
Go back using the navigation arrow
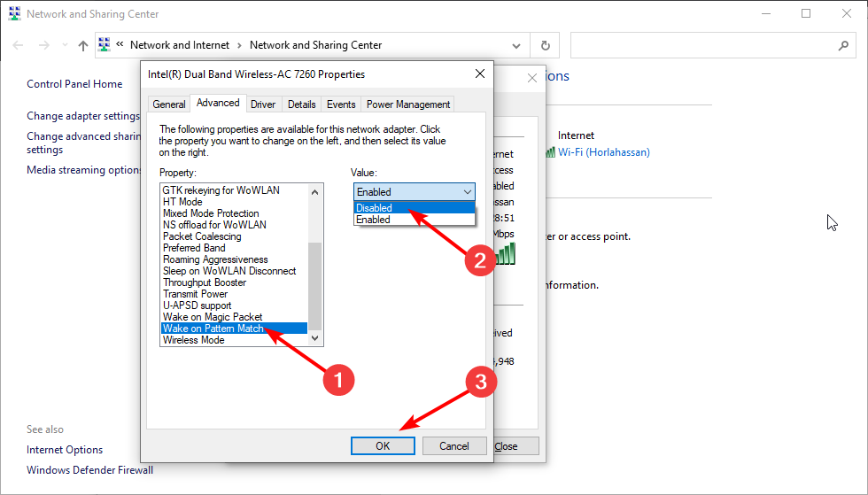coord(18,45)
